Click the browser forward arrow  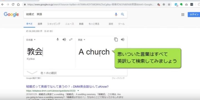[x=8, y=5]
